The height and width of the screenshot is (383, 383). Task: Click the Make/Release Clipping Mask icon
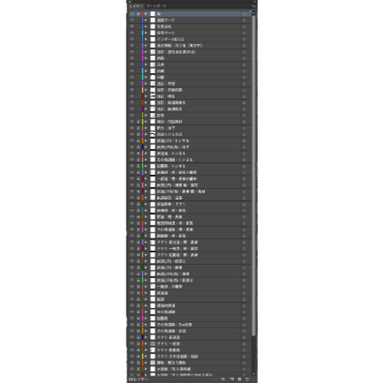click(223, 379)
